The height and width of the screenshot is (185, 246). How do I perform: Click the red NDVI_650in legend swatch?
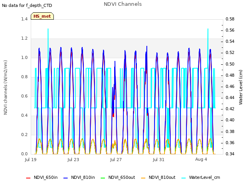coord(28,178)
